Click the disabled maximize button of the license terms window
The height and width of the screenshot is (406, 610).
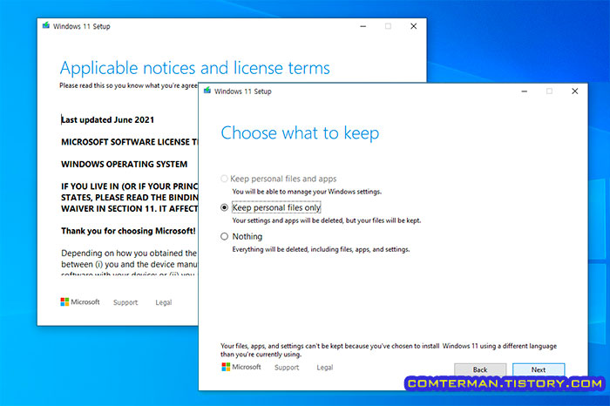(x=388, y=26)
